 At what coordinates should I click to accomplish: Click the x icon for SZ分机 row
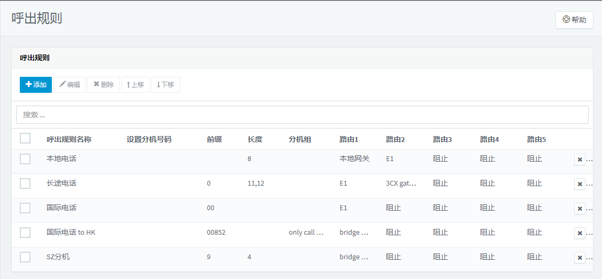(x=580, y=258)
